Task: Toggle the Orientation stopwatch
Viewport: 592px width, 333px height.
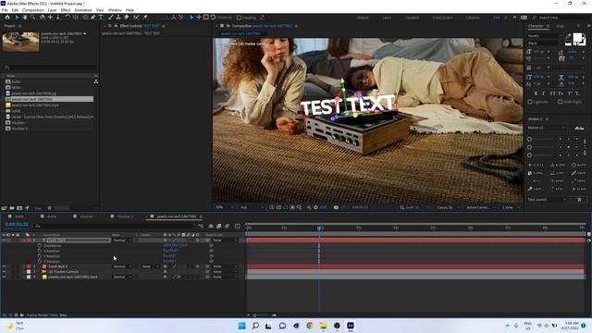Action: pos(40,246)
